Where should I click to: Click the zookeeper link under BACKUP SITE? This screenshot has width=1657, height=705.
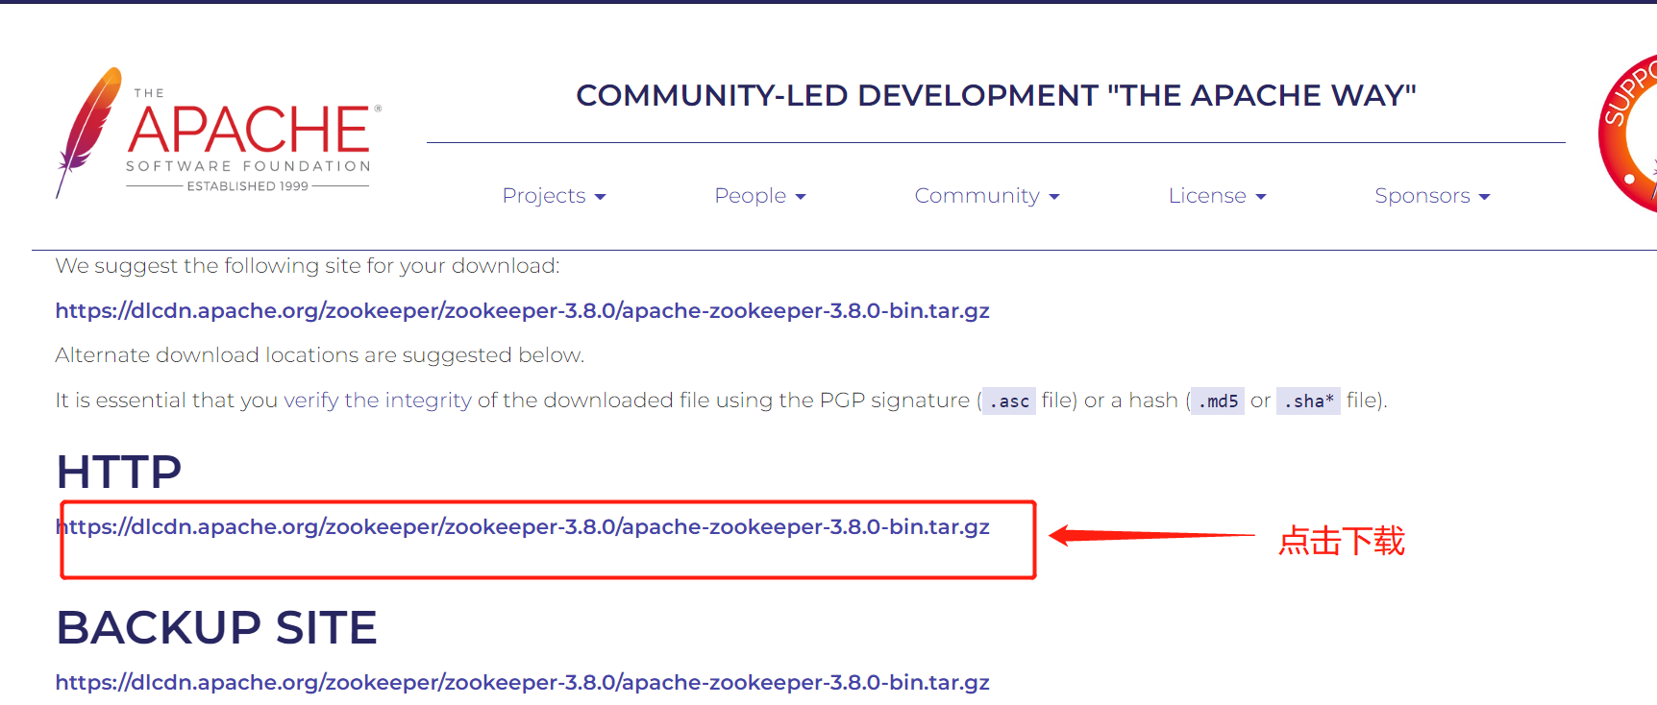point(522,683)
